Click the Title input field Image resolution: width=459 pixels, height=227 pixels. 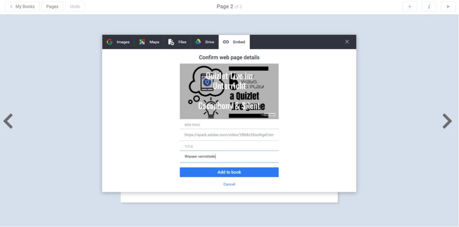229,156
